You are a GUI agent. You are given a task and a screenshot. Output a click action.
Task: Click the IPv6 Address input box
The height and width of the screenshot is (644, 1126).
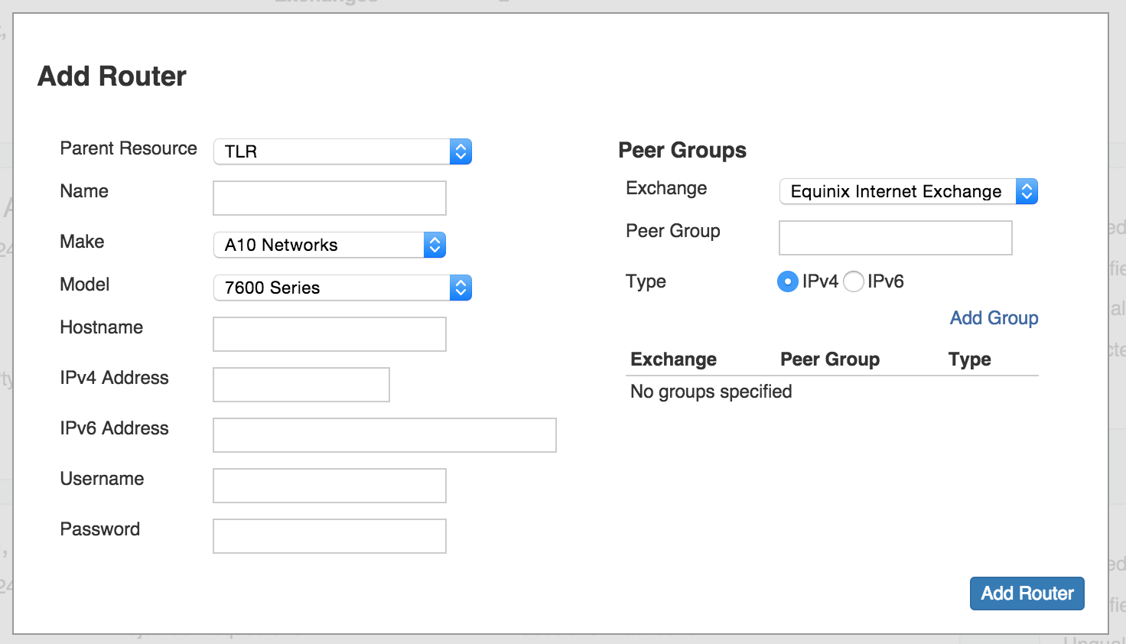pyautogui.click(x=384, y=435)
